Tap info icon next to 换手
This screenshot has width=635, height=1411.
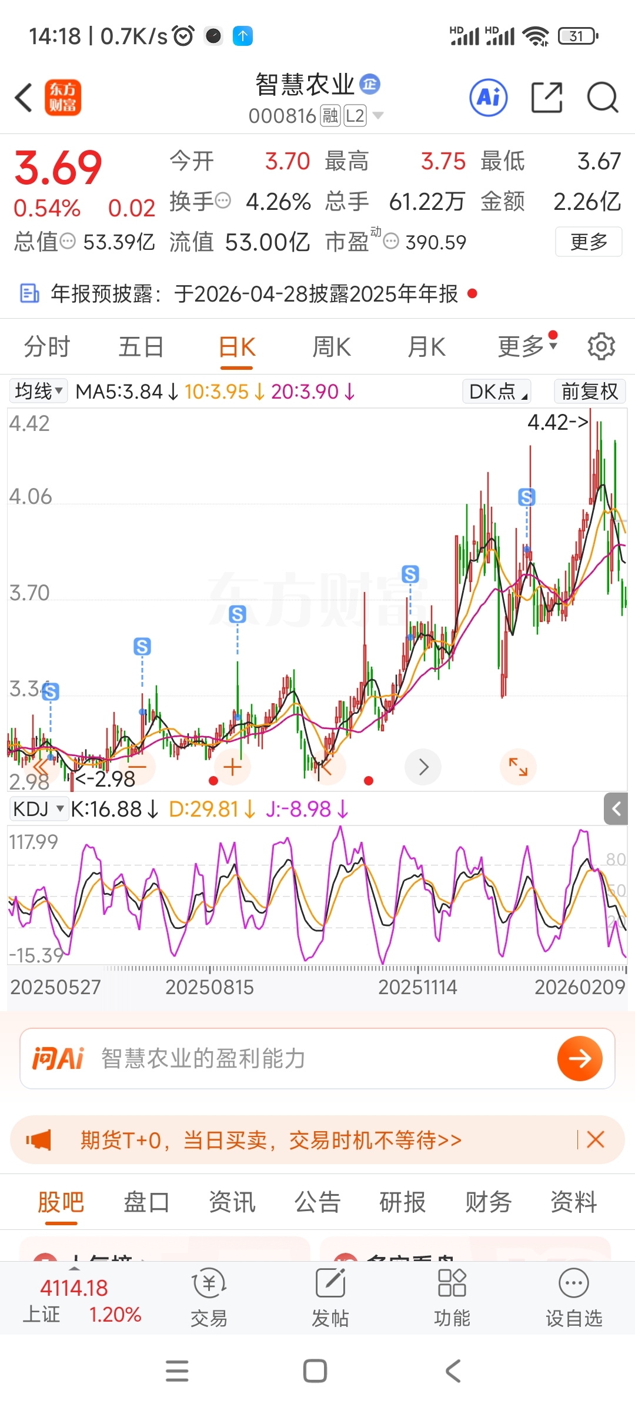click(x=223, y=201)
